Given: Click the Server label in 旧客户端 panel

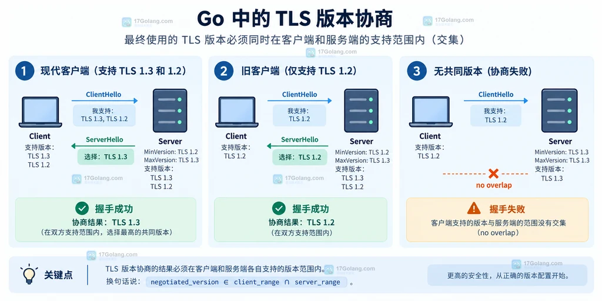Looking at the screenshot, I should point(362,141).
